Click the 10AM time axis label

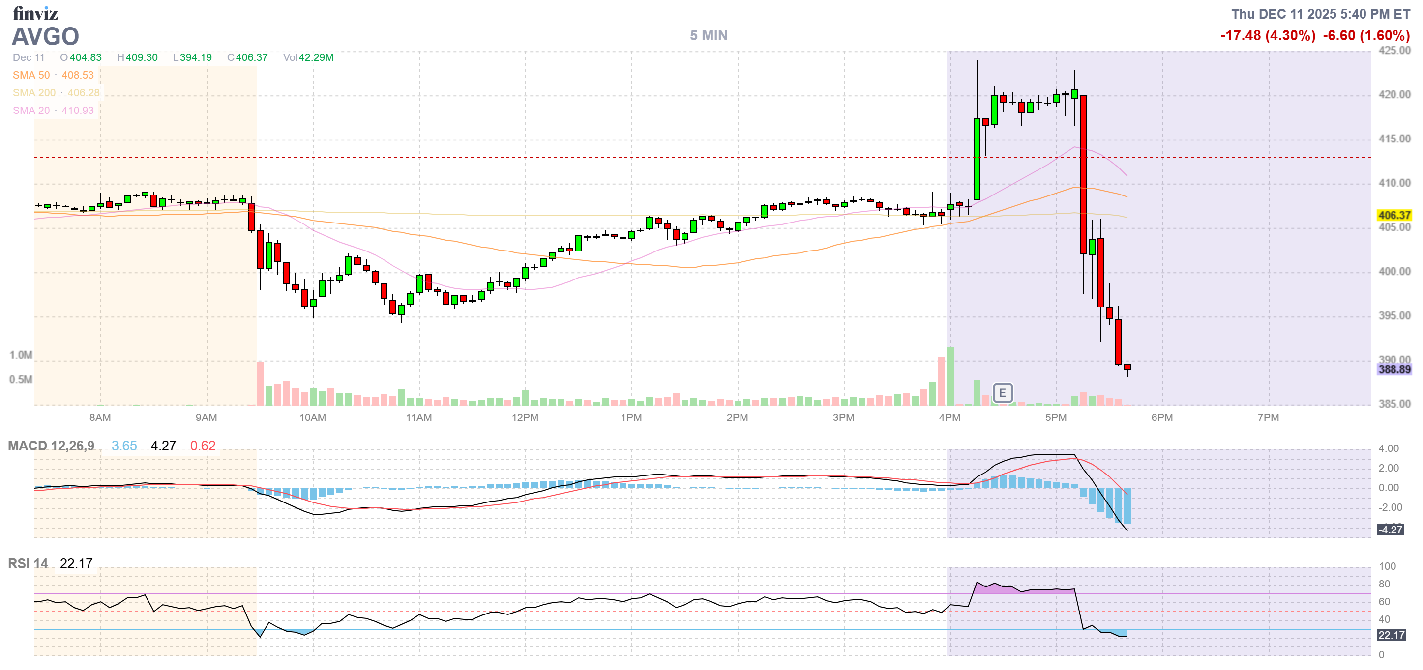click(x=312, y=417)
